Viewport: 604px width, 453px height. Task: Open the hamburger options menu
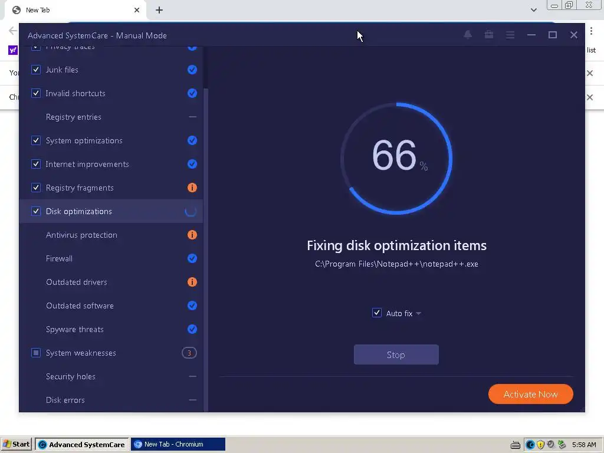pos(510,35)
